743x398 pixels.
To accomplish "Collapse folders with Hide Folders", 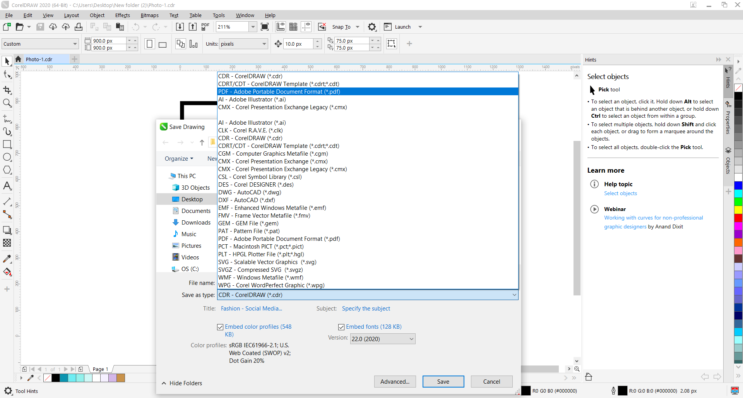I will [182, 383].
